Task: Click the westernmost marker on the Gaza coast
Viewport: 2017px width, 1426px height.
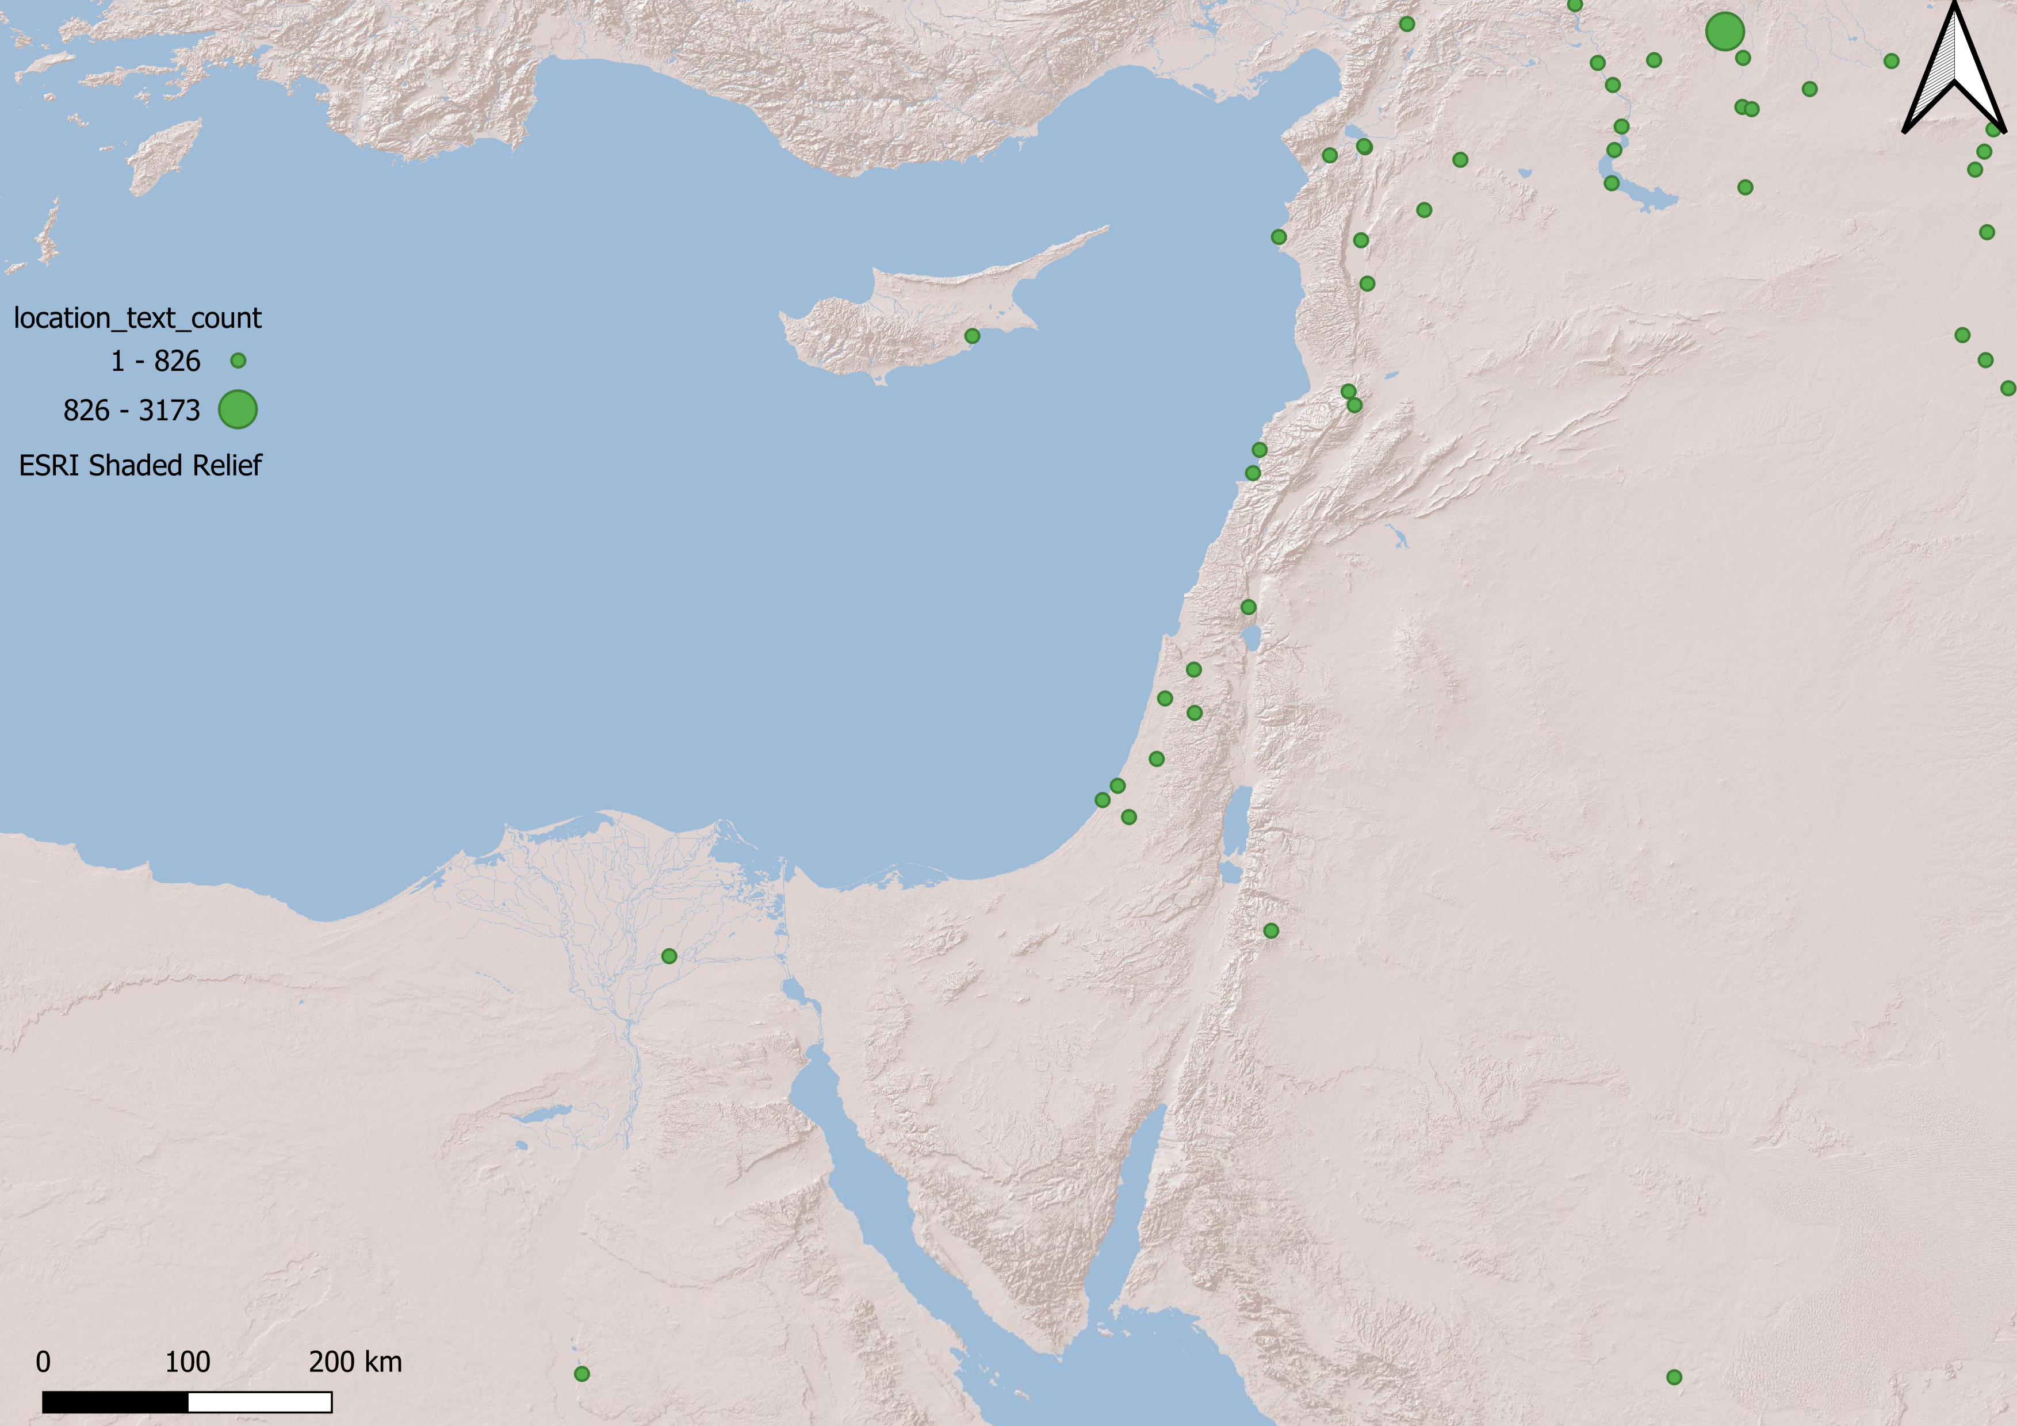Action: (1103, 800)
